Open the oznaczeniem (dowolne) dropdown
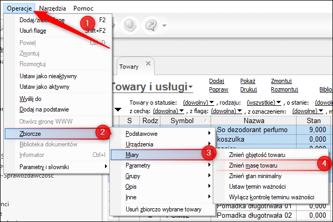 pos(308,111)
